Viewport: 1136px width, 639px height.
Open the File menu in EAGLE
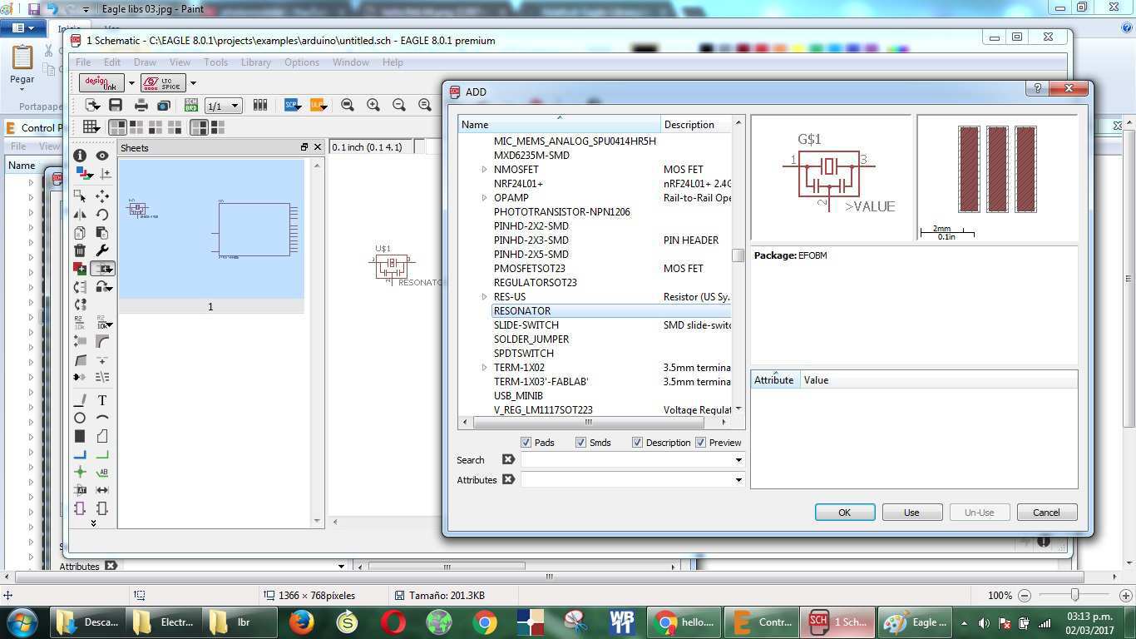tap(83, 62)
